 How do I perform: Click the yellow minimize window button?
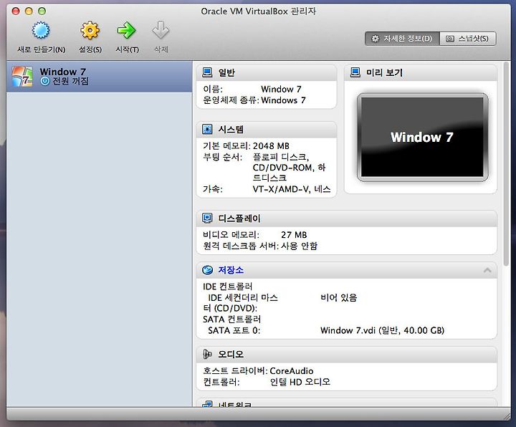point(29,11)
